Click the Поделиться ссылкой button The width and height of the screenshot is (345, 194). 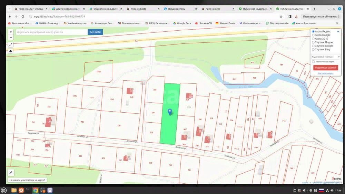point(325,68)
